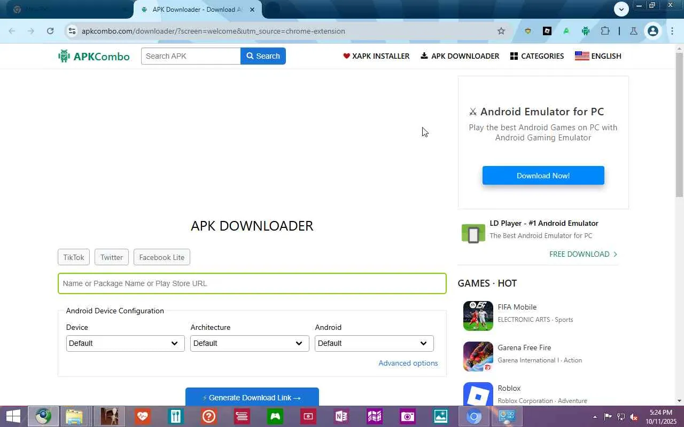The height and width of the screenshot is (427, 684).
Task: Expand the Device dropdown
Action: (125, 343)
